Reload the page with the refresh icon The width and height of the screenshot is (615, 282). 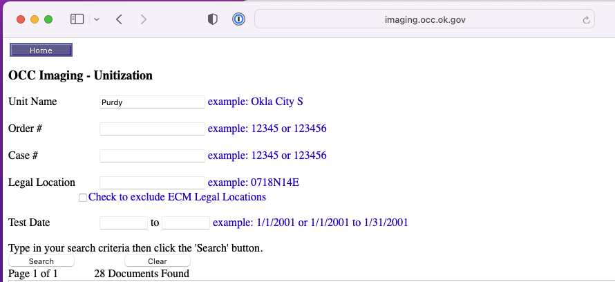click(x=587, y=19)
